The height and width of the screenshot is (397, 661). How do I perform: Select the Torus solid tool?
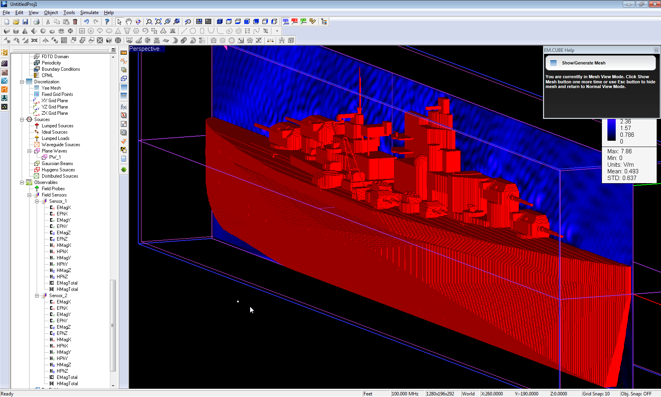click(x=61, y=31)
